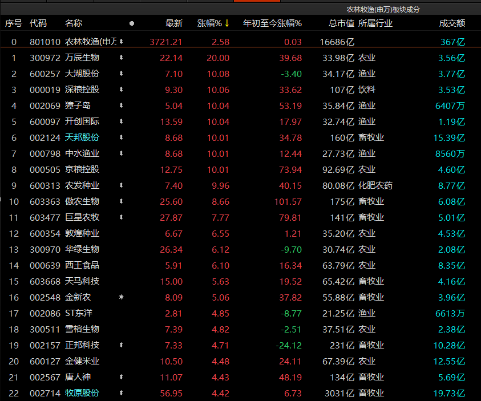
Task: Select stock name 华绿生物
Action: tap(82, 249)
